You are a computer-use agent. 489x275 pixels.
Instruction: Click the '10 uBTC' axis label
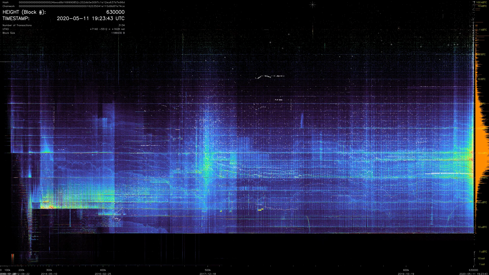click(482, 227)
